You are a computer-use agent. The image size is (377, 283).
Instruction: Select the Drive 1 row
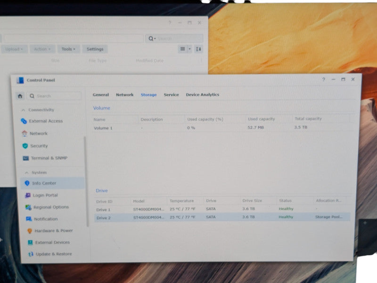(222, 209)
